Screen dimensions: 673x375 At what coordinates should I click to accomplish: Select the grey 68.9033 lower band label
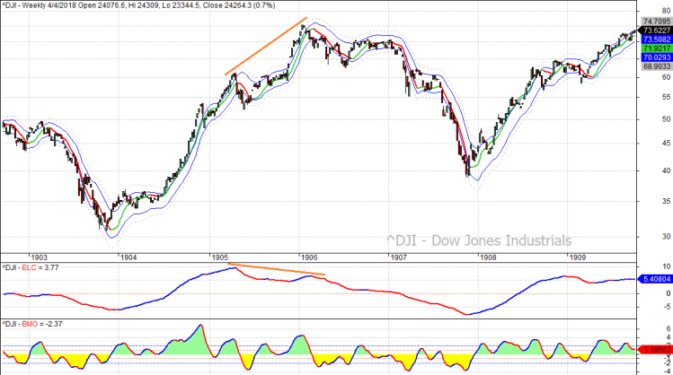click(x=653, y=67)
